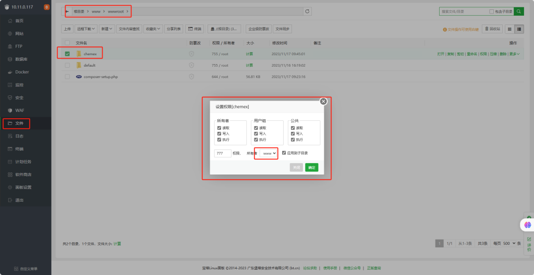Expand the 收藏夹 dropdown
Image resolution: width=534 pixels, height=275 pixels.
pyautogui.click(x=153, y=29)
